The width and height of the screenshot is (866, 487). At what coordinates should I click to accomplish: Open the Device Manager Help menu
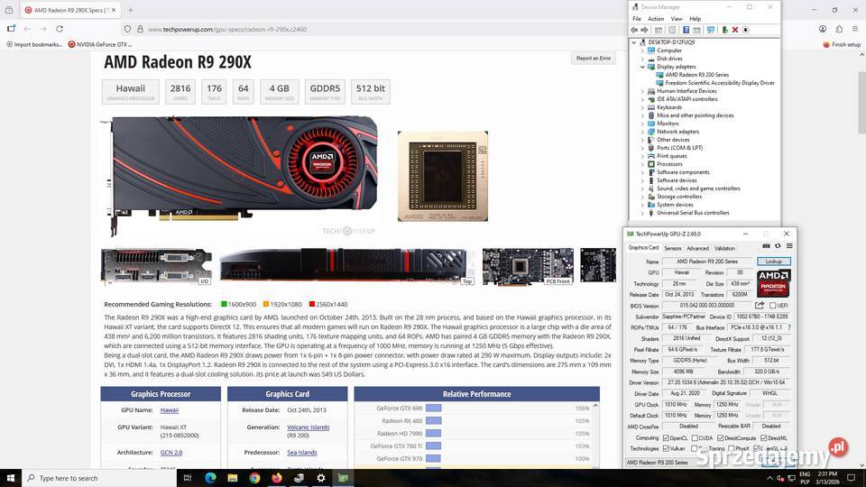coord(695,19)
